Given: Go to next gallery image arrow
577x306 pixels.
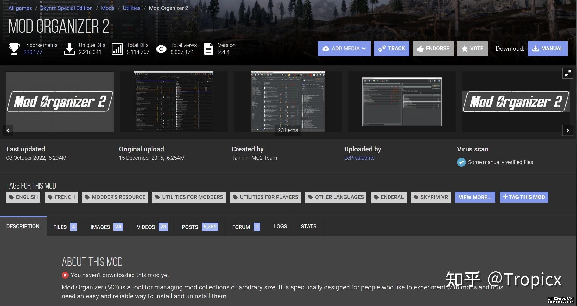Looking at the screenshot, I should (567, 130).
